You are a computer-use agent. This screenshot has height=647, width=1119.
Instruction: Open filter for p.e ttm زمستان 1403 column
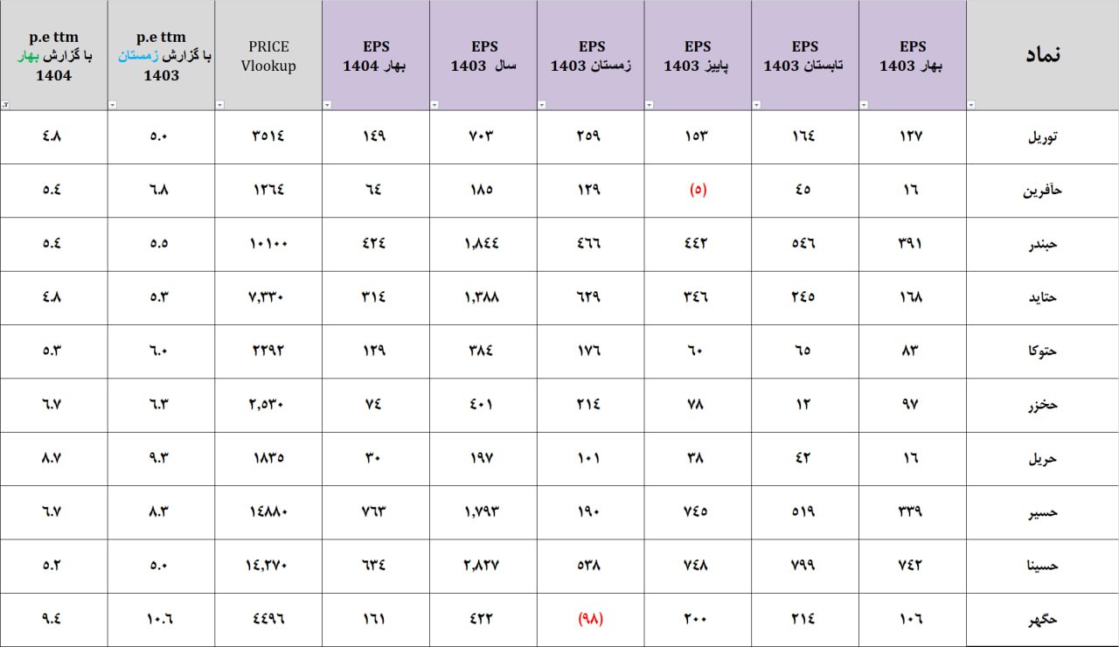[x=112, y=105]
